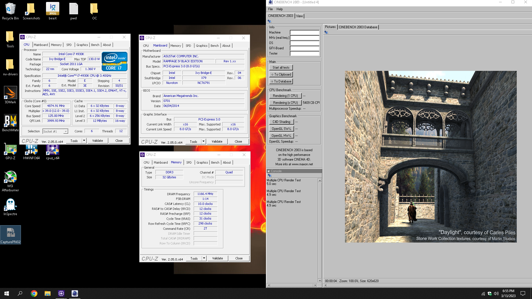Click the Windows Start button

pyautogui.click(x=7, y=293)
